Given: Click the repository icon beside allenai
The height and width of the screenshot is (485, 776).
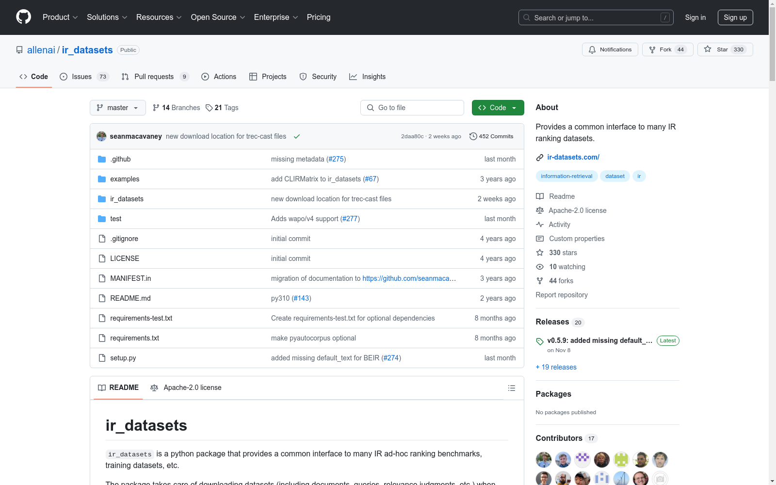Looking at the screenshot, I should (19, 50).
